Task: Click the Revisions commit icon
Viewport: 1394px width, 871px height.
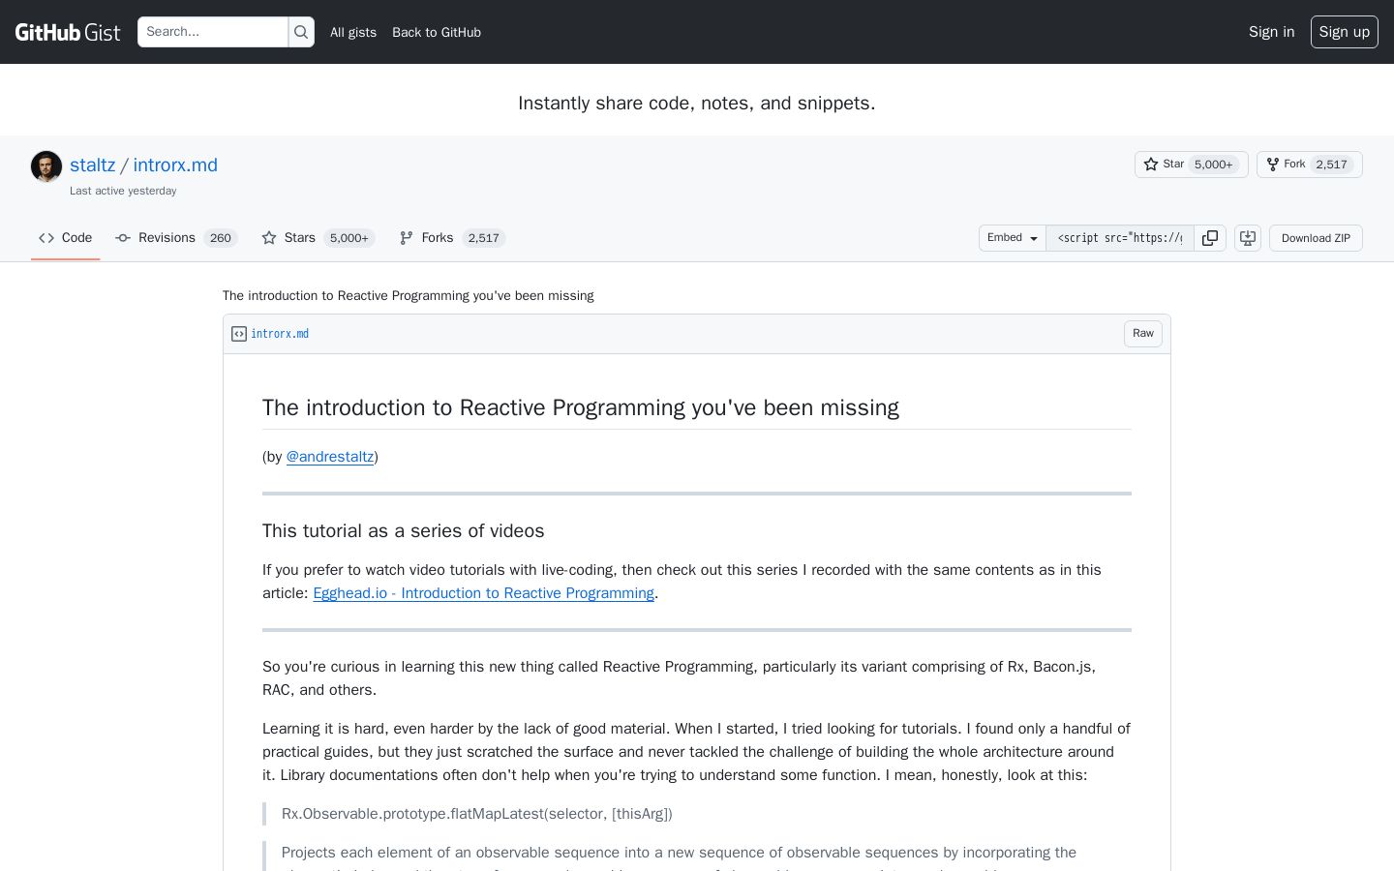Action: [123, 238]
